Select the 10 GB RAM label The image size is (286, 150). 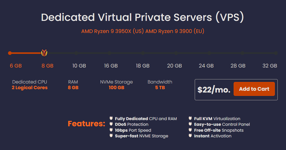click(x=79, y=66)
